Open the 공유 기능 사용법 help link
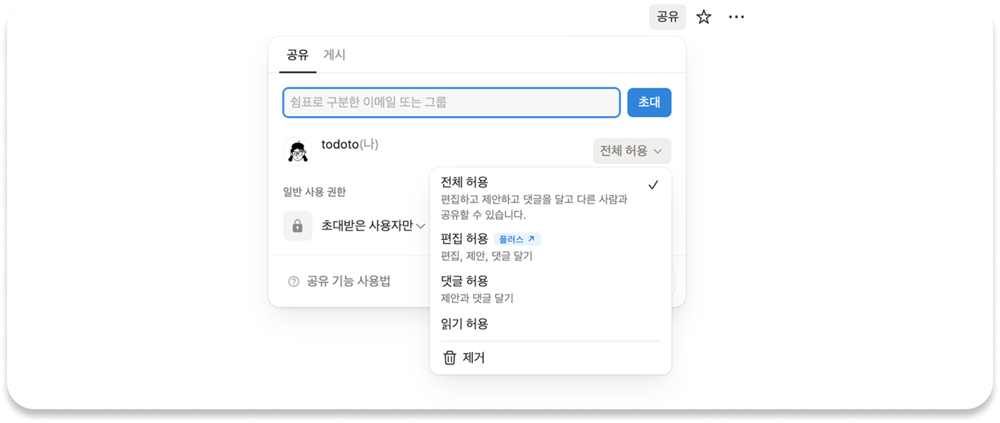The height and width of the screenshot is (423, 1000). pyautogui.click(x=348, y=281)
